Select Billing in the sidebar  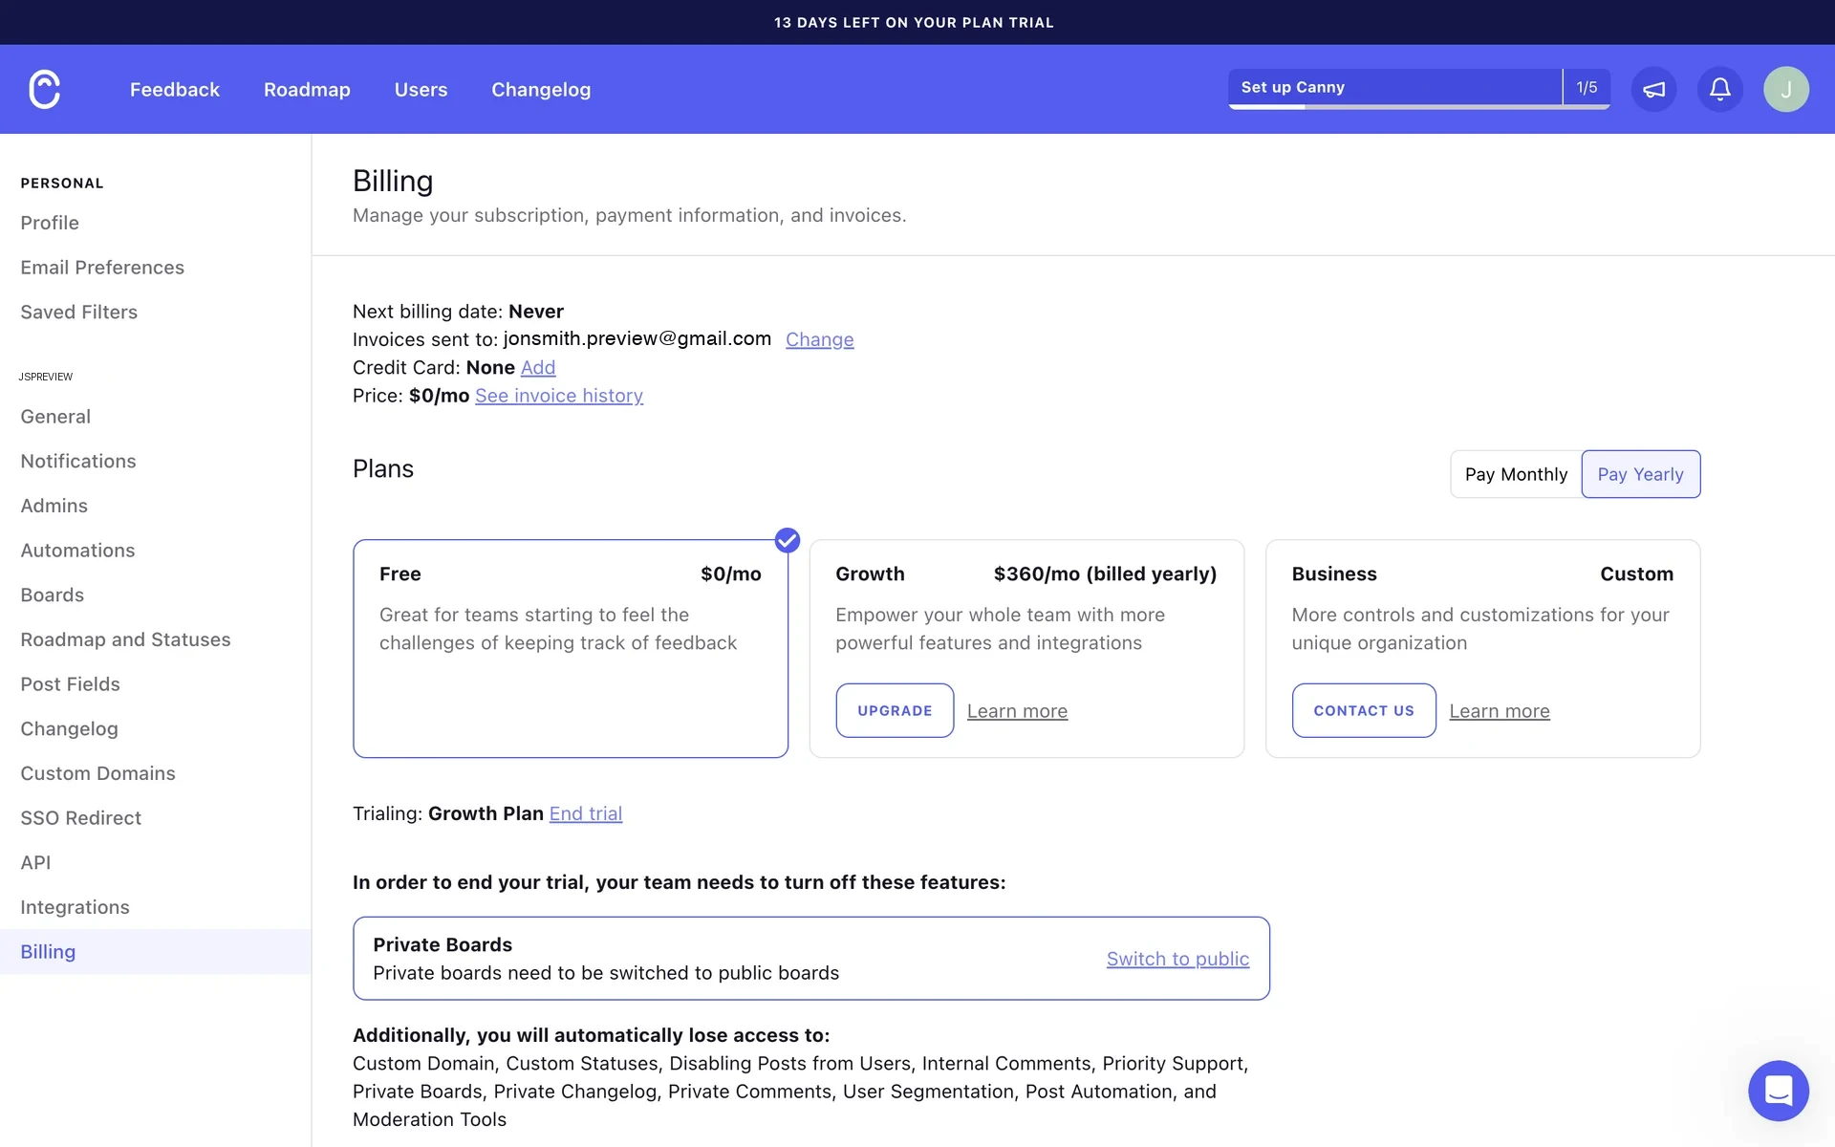[x=155, y=951]
